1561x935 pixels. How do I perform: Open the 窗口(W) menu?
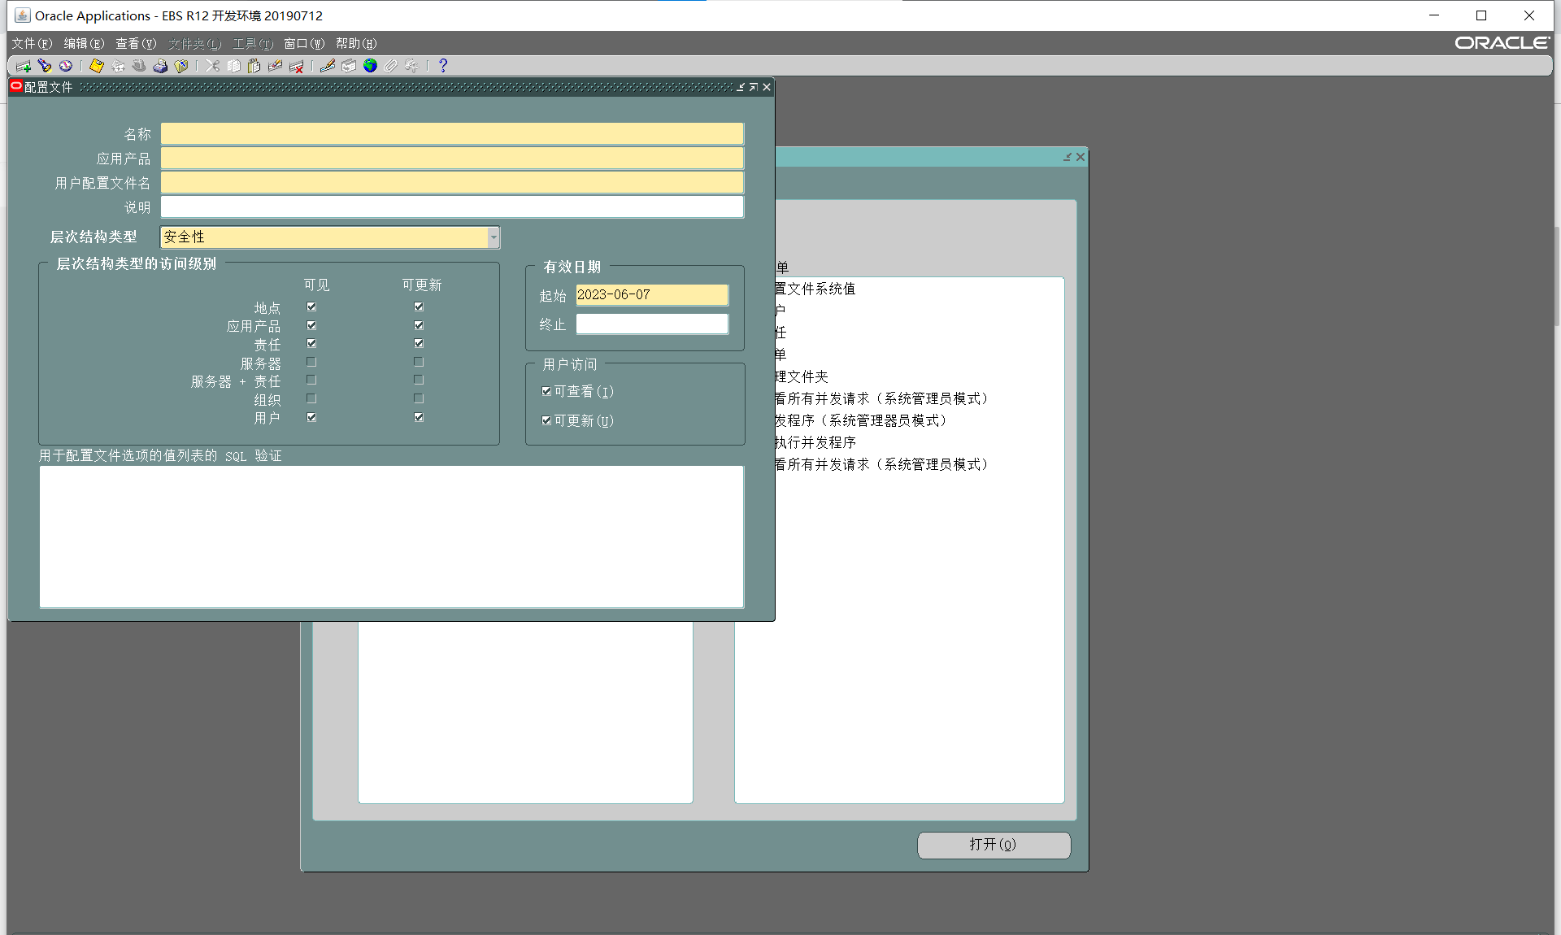304,43
